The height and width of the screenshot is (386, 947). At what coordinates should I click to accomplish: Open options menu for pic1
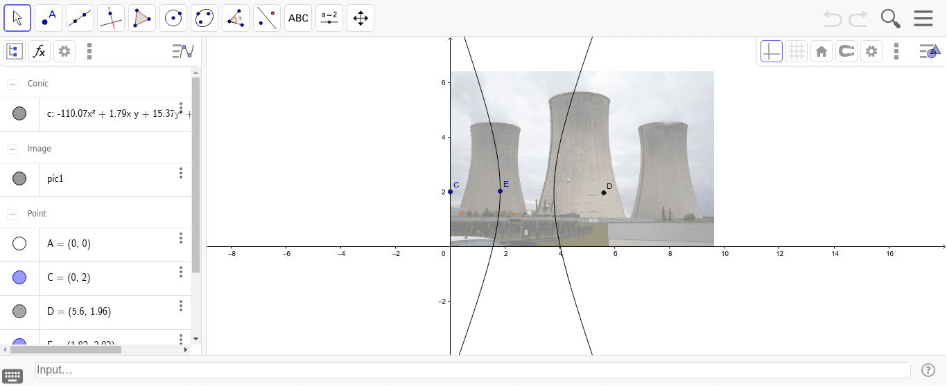tap(181, 173)
